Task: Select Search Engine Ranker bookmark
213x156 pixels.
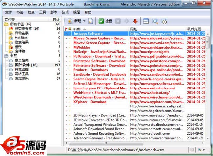Action: tap(100, 79)
